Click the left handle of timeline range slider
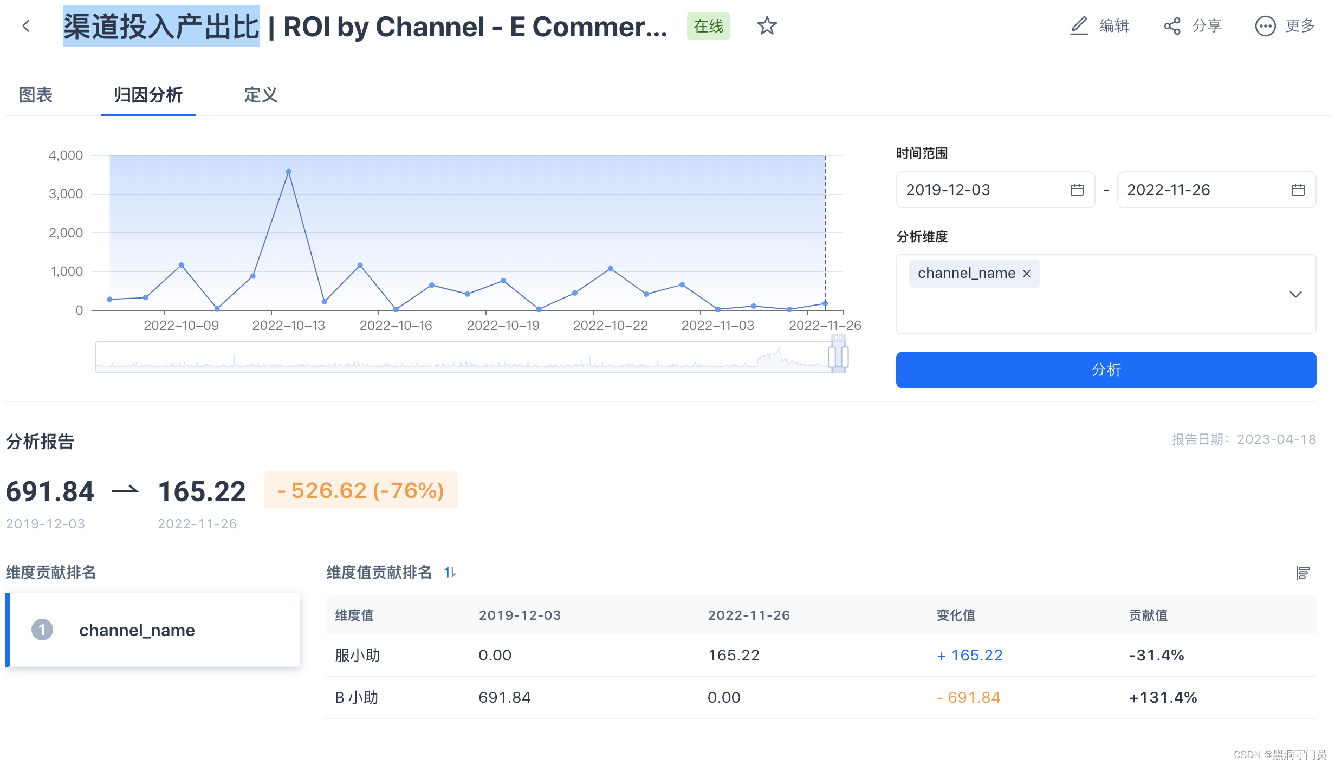1335x765 pixels. coord(832,356)
